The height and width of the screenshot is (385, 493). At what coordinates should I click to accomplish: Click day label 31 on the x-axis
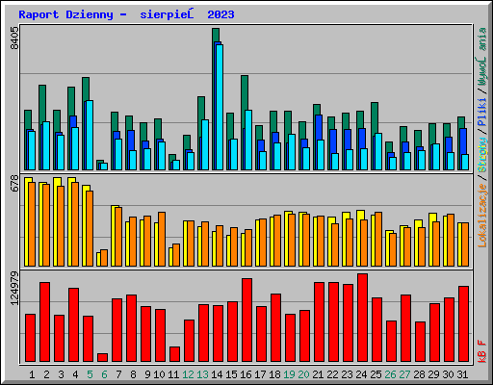coord(462,374)
